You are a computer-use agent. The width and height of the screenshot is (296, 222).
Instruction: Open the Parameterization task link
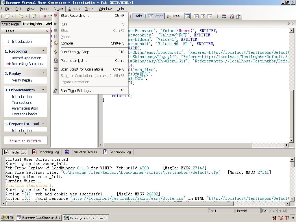coord(25,108)
